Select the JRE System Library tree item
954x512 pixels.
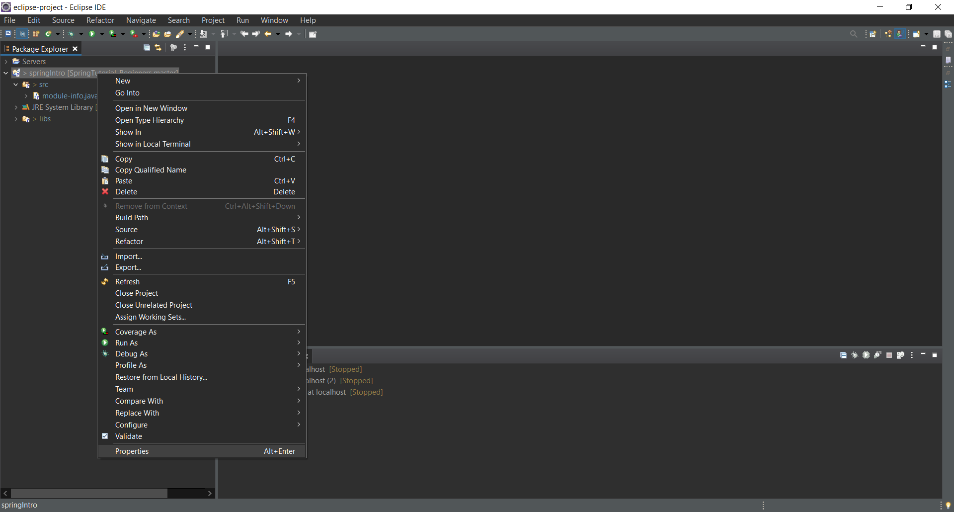pyautogui.click(x=59, y=107)
